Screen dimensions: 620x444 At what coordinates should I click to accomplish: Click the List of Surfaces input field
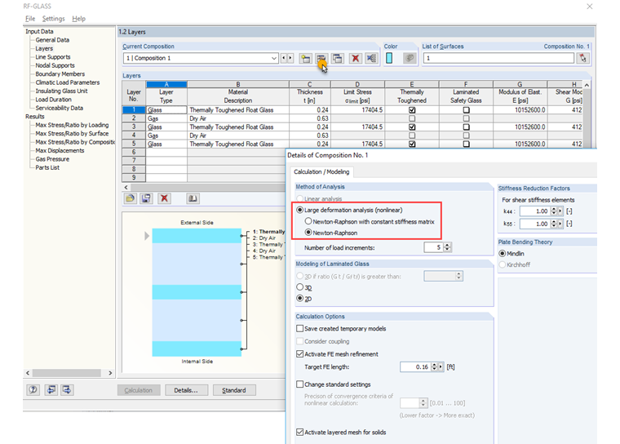point(498,58)
